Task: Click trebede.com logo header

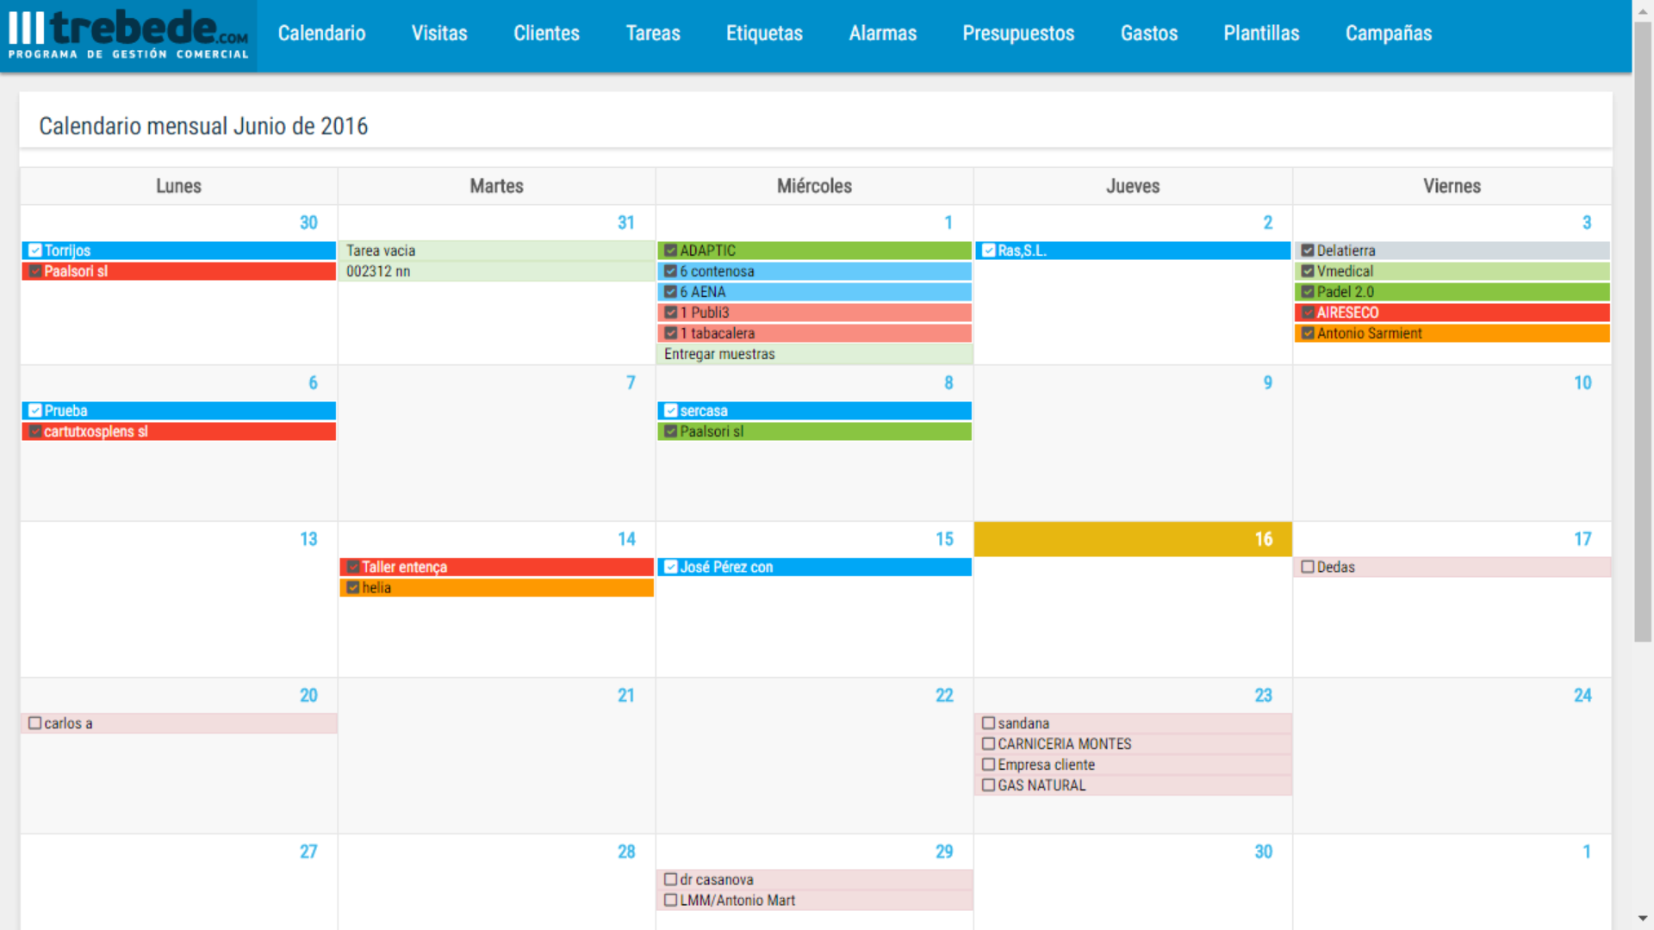Action: [127, 31]
